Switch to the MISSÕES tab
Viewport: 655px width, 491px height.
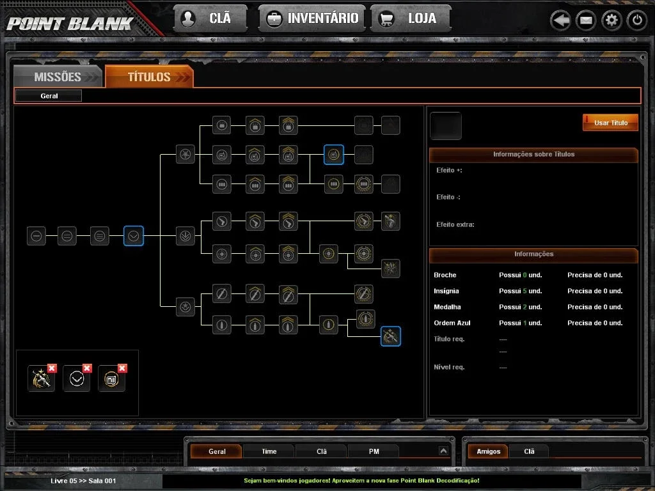[58, 77]
